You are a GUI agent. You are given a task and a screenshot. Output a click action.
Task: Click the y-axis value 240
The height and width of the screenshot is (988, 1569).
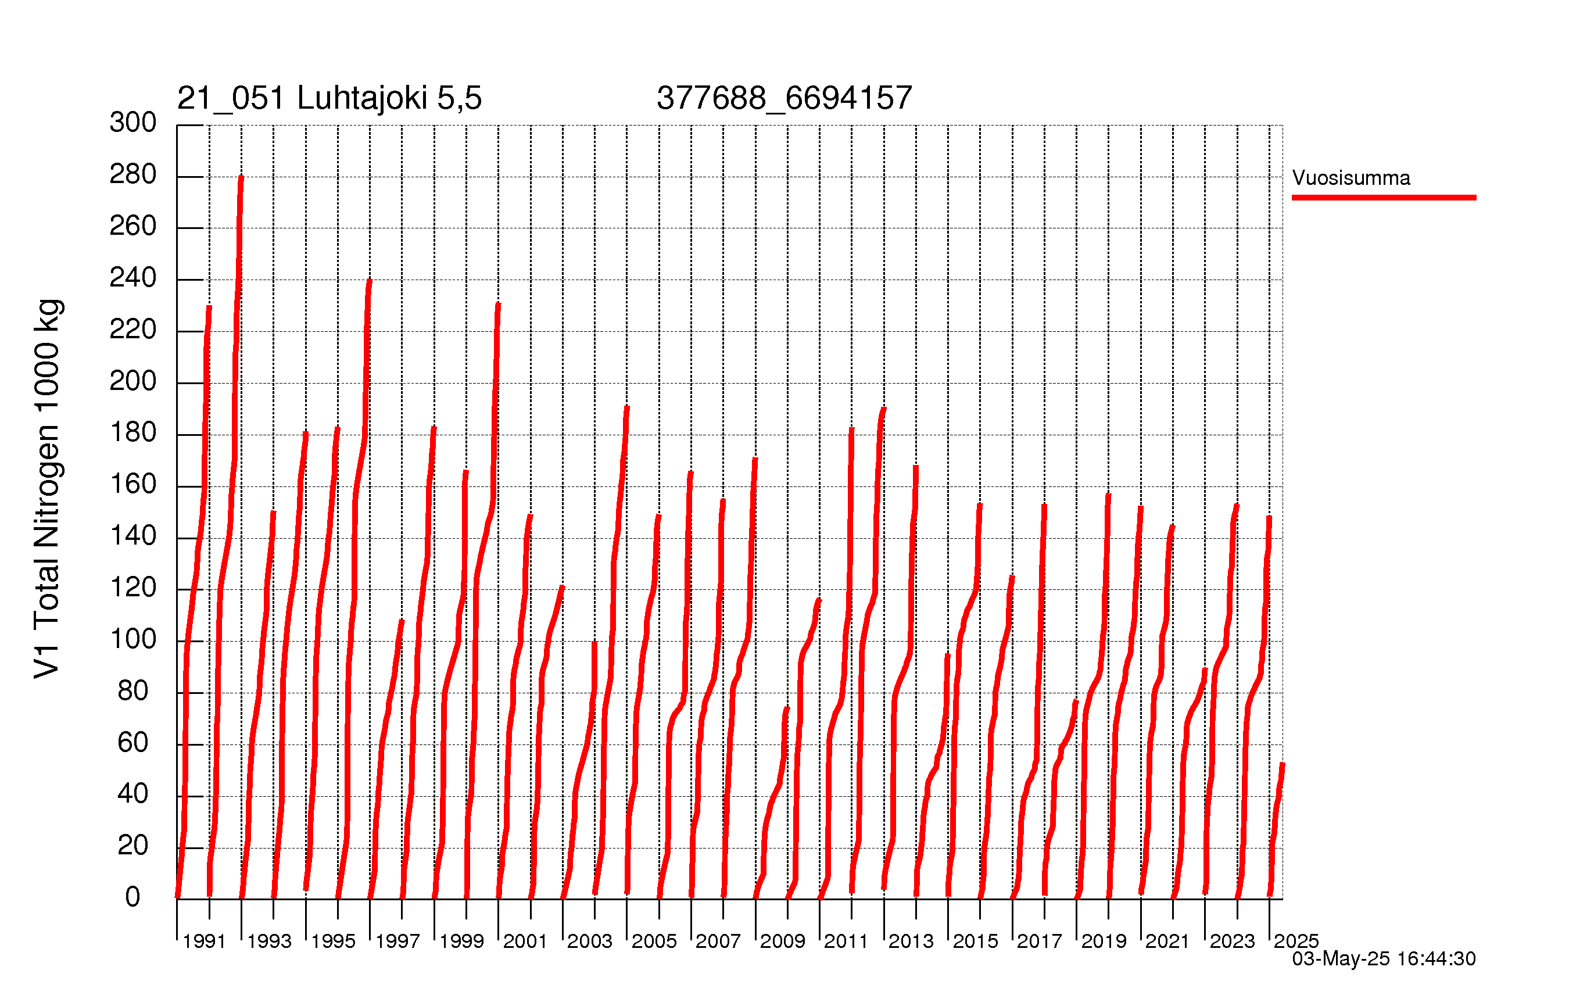[x=133, y=278]
